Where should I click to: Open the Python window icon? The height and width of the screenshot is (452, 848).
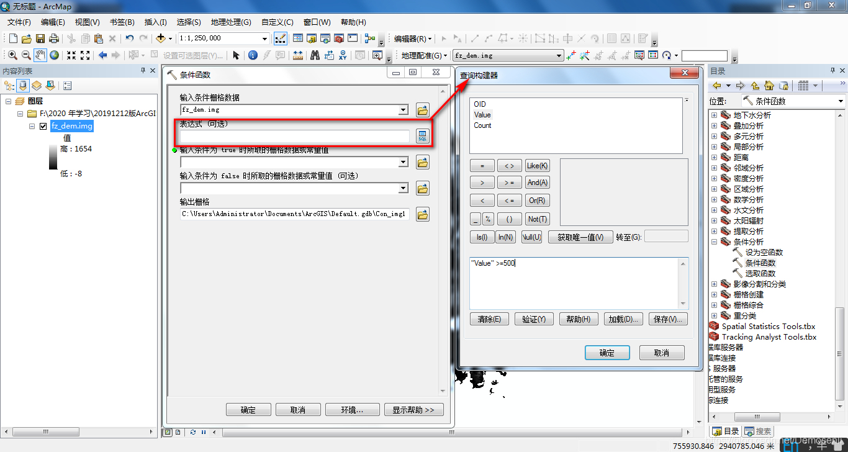point(353,38)
